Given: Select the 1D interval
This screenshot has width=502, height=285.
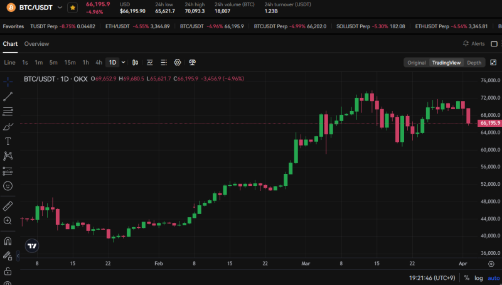Looking at the screenshot, I should (x=113, y=62).
